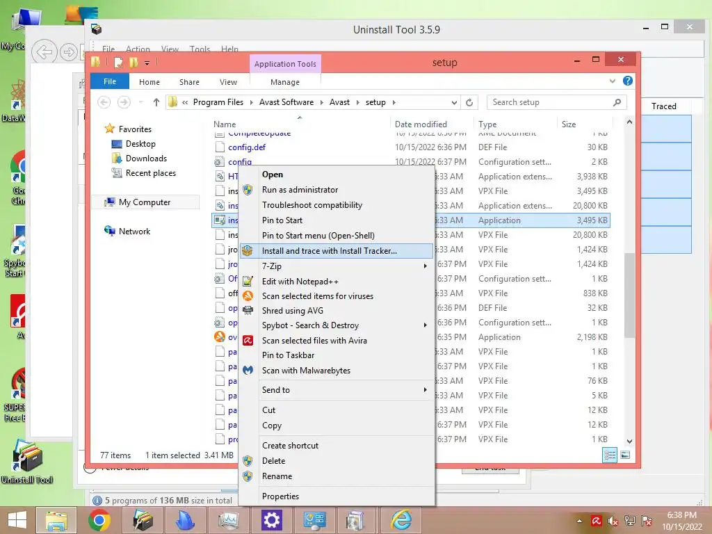
Task: Open the File tab in Explorer
Action: (110, 81)
